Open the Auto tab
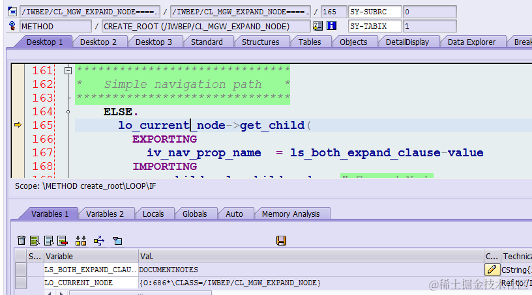Screen dimensions: 532x295 235,214
